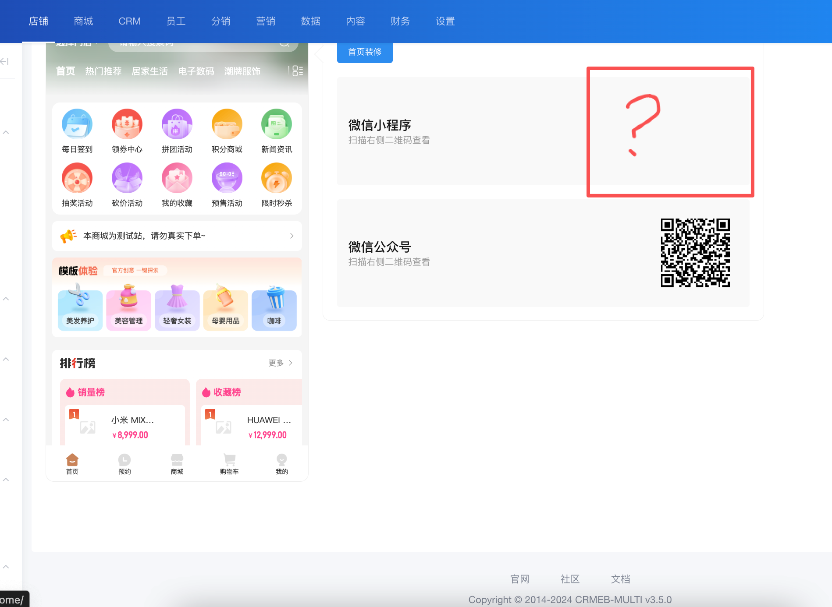Screen dimensions: 832x607
Task: Click the 首页装修 button
Action: (365, 52)
